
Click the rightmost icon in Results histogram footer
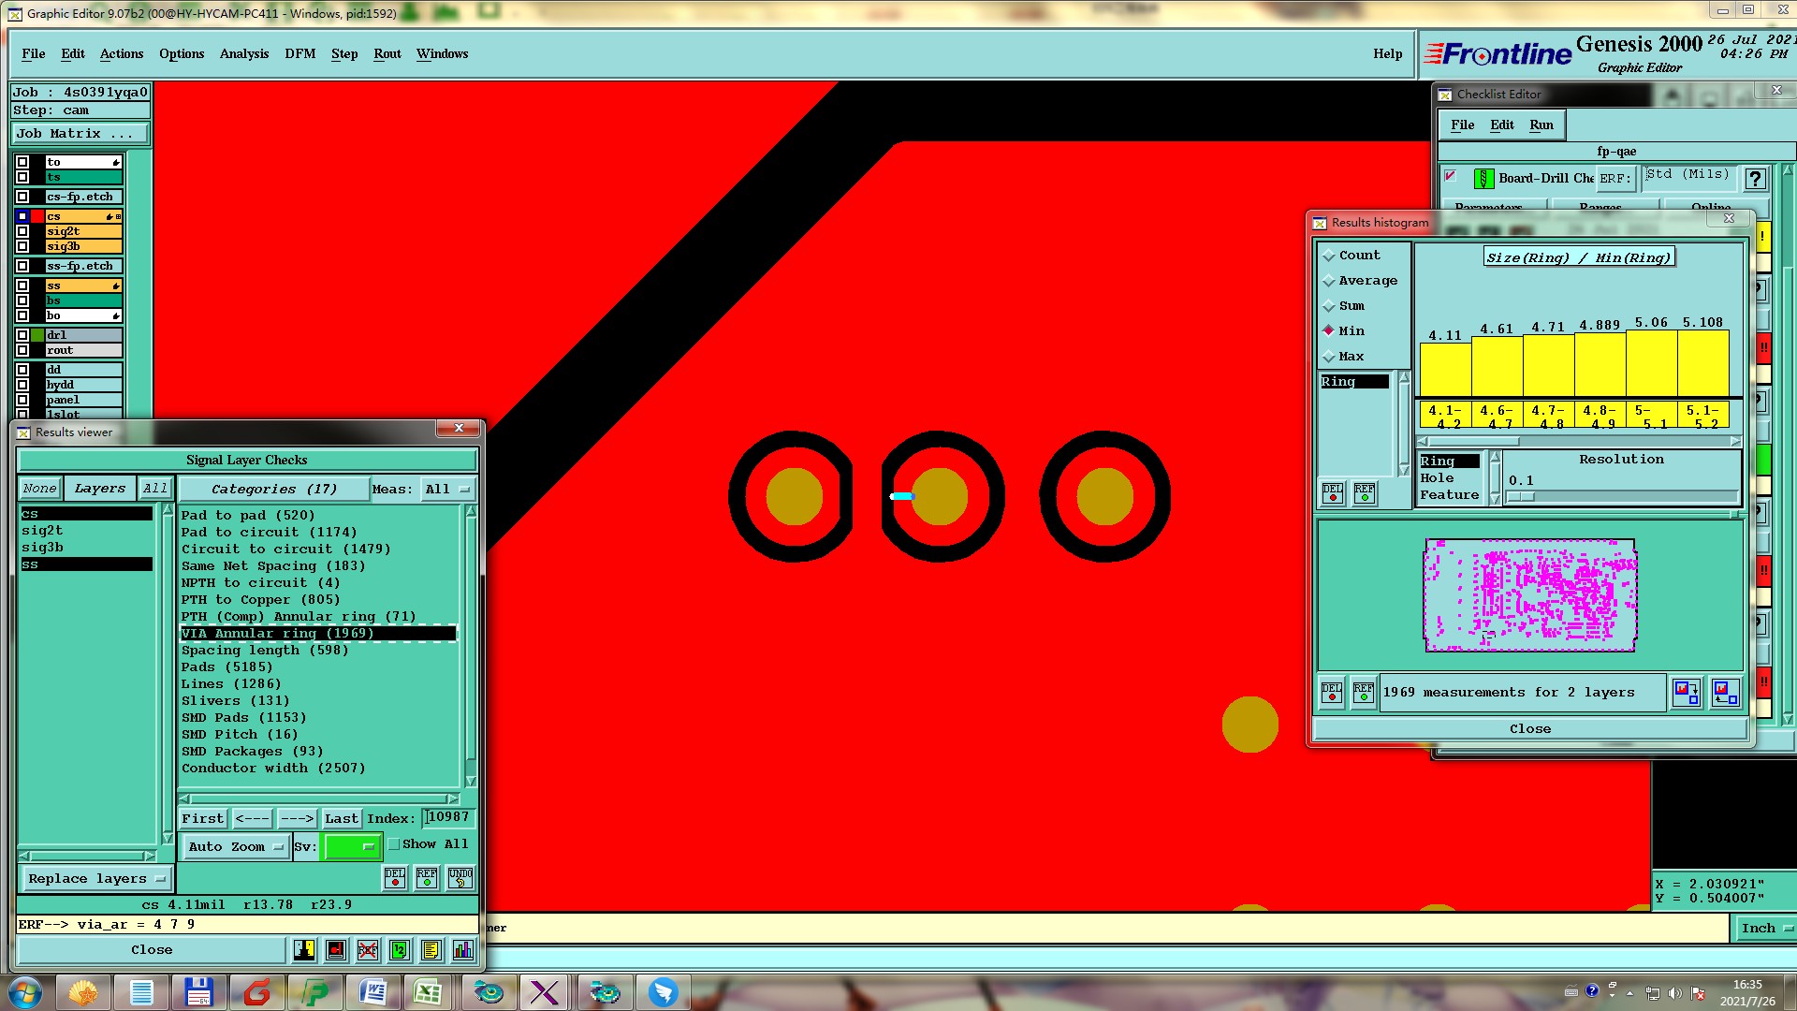[x=1724, y=693]
